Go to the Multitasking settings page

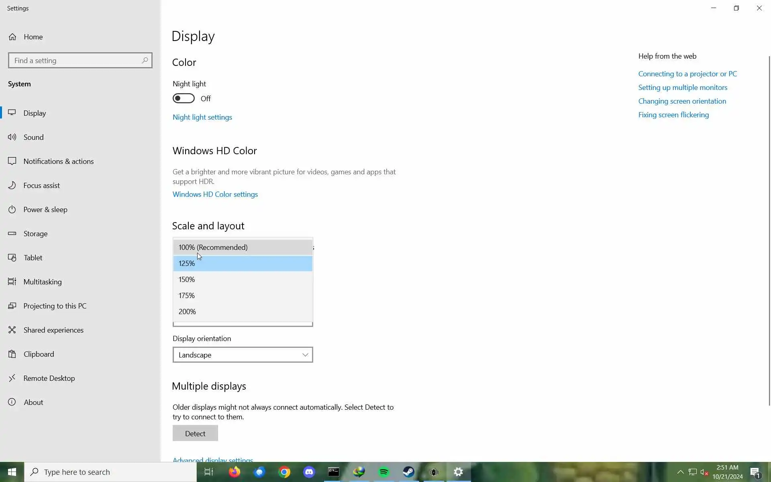click(x=43, y=282)
